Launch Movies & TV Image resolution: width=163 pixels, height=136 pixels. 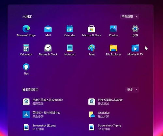135,50
